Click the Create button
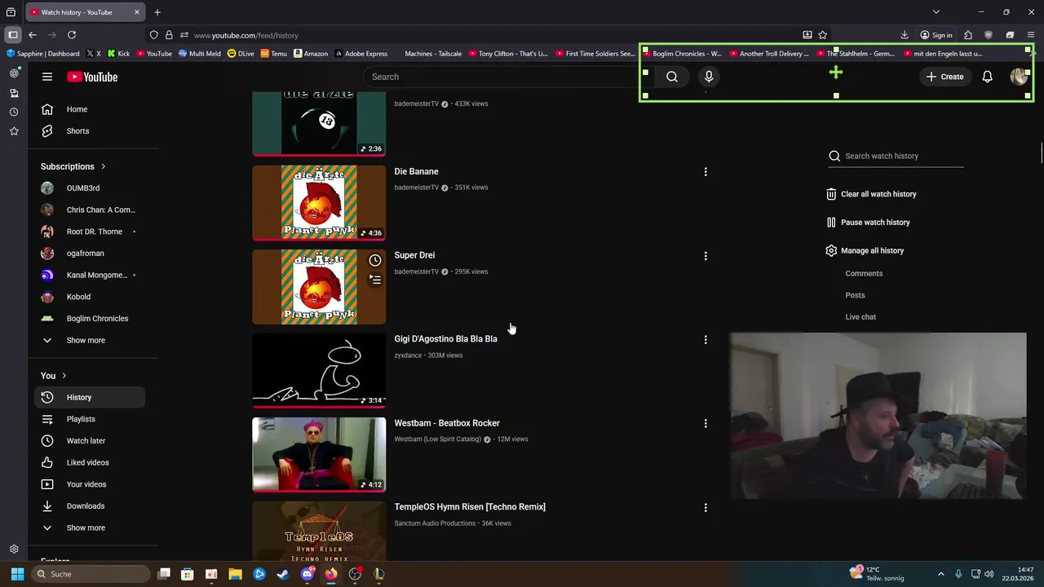 point(944,77)
